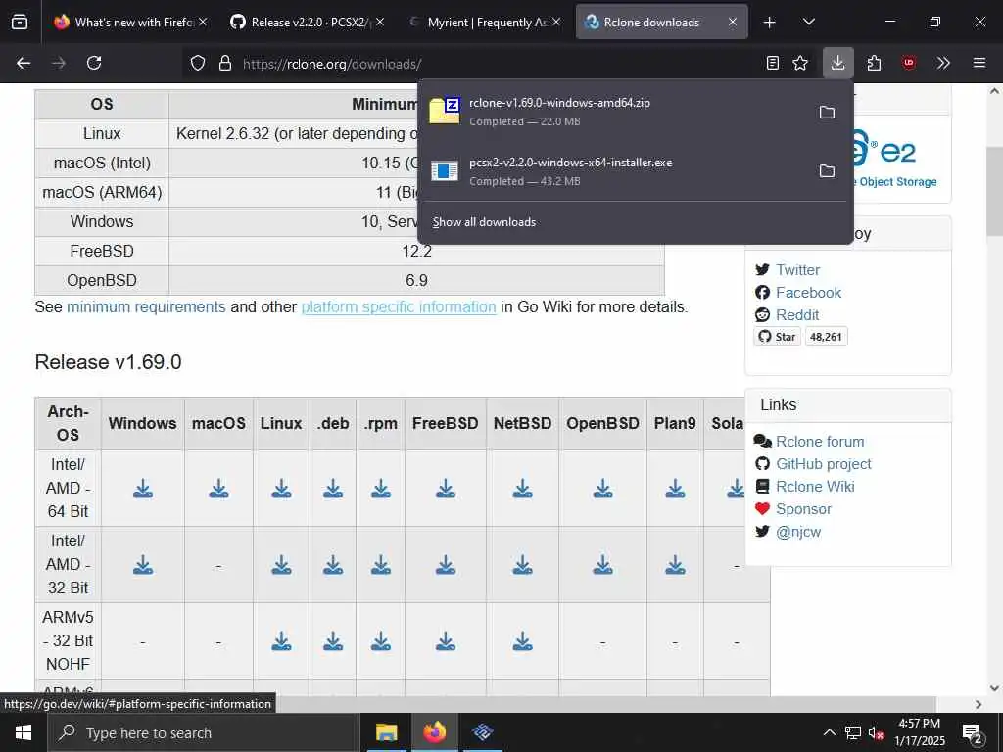Download OpenBSD Intel/AMD 64 Bit build

602,489
